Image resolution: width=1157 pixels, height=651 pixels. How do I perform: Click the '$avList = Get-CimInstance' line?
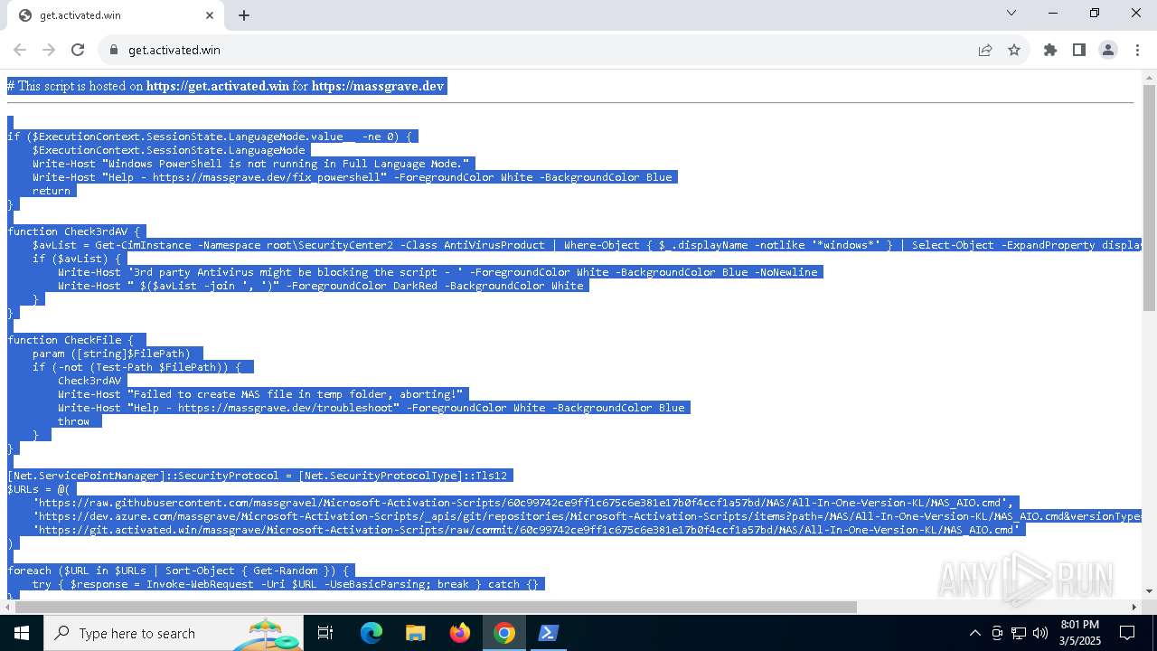click(587, 245)
